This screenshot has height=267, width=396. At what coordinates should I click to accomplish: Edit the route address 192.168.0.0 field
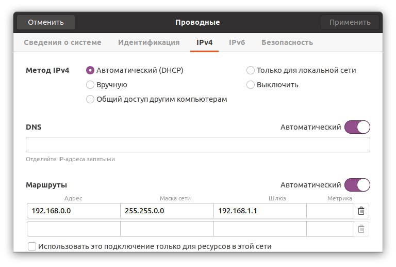[74, 211]
